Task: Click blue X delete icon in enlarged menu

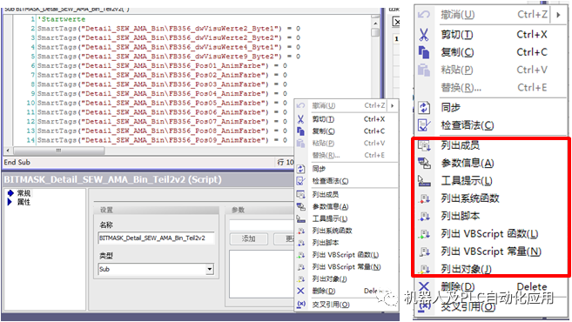Action: (423, 286)
